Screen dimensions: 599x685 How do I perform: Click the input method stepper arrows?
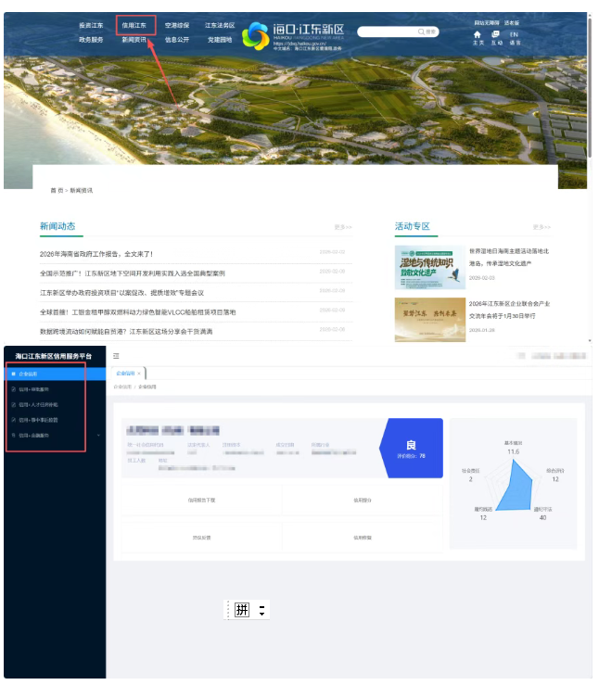[262, 611]
